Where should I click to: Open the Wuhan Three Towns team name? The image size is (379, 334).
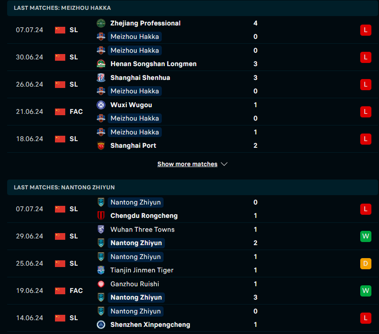[x=143, y=230]
